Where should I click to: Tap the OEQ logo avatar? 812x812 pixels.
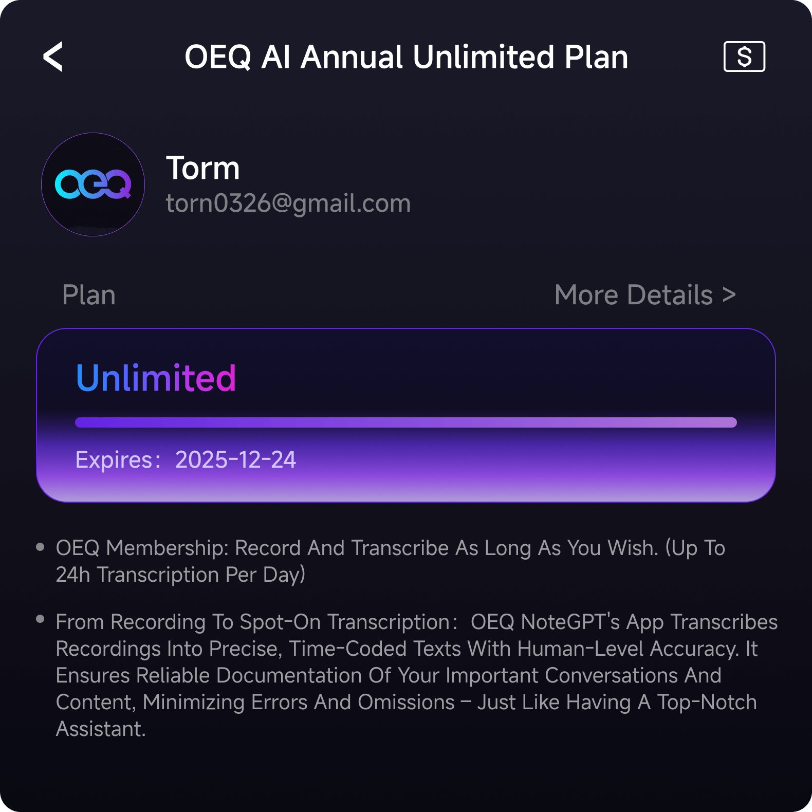click(93, 184)
